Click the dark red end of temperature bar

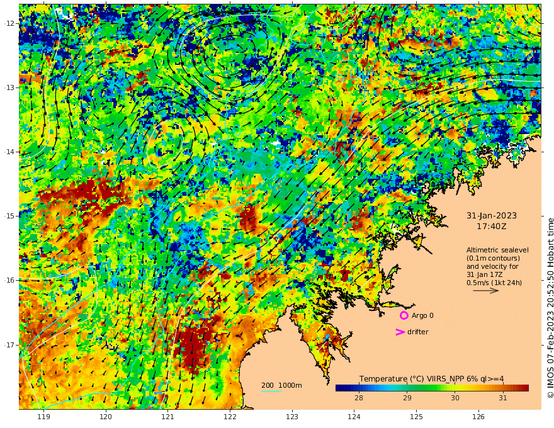tap(524, 388)
